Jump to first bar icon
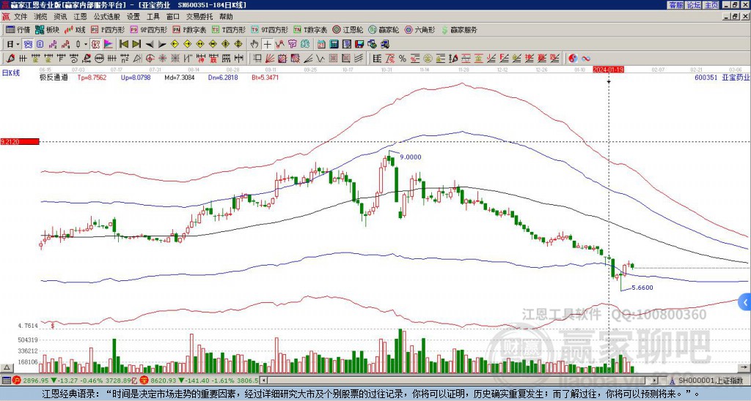The width and height of the screenshot is (751, 401). coord(123,44)
